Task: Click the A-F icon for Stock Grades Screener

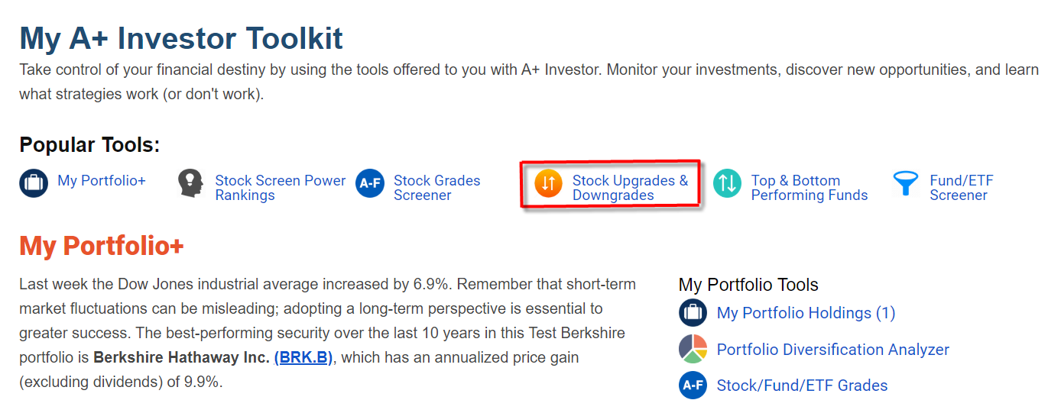Action: tap(370, 183)
